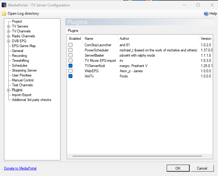The height and width of the screenshot is (176, 218).
Task: Click the blue Help question mark icon
Action: [x=206, y=13]
